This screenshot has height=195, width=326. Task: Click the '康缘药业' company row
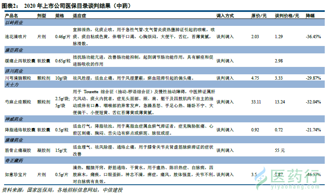(x=164, y=140)
